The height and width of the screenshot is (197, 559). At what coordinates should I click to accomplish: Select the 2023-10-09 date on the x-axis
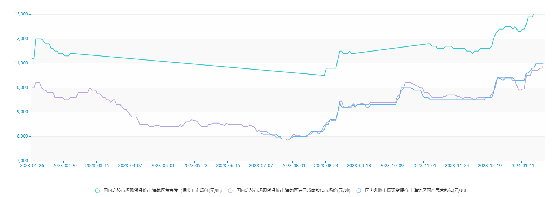391,166
